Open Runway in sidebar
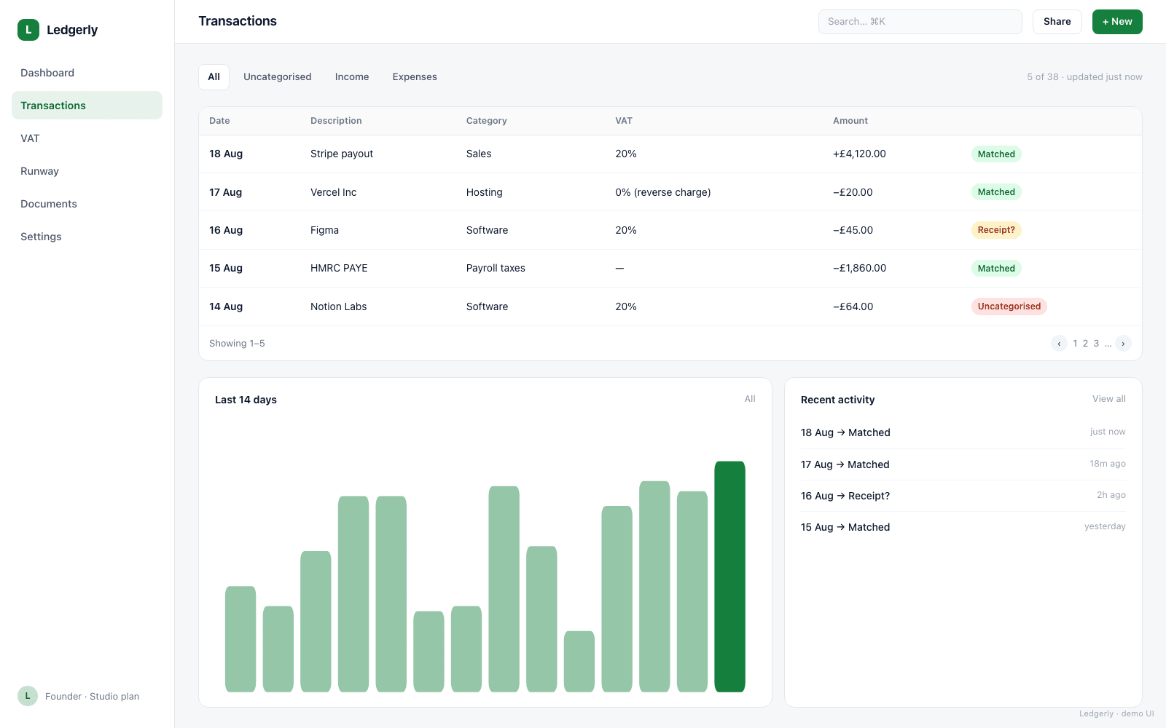Screen dimensions: 1166x728 point(87,171)
